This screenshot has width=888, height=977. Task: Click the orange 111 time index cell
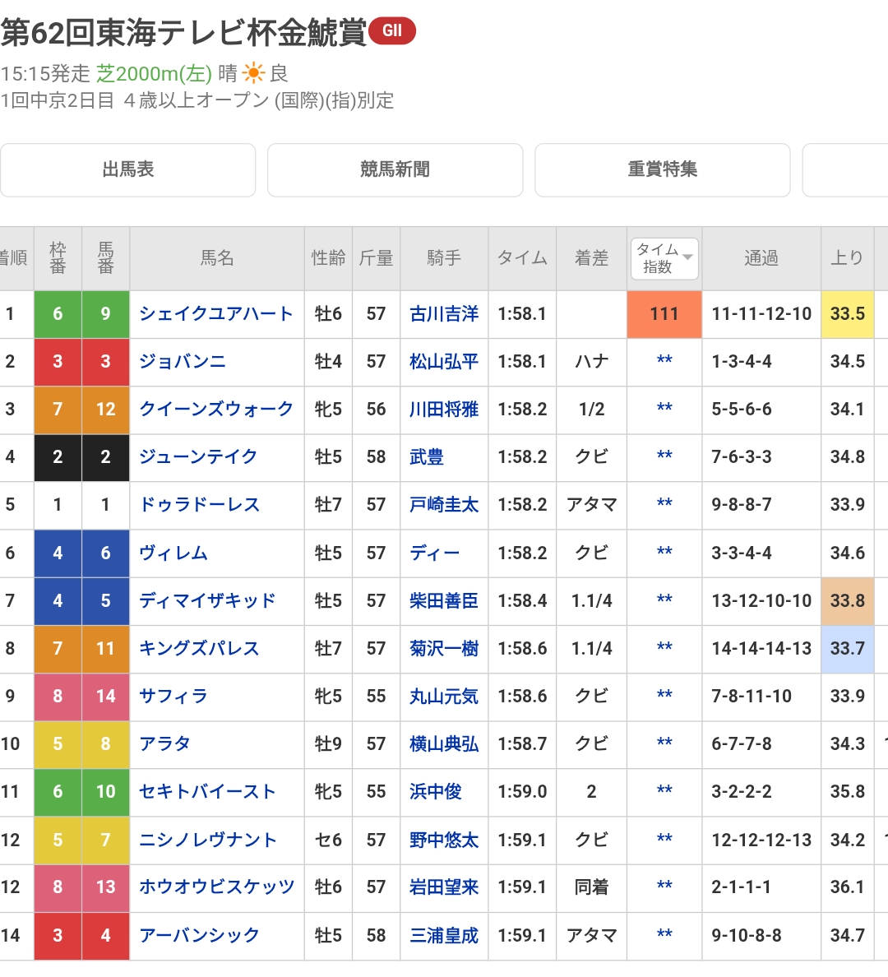tap(664, 314)
